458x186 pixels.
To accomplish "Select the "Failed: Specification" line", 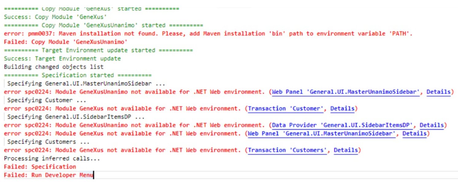I will (x=40, y=167).
